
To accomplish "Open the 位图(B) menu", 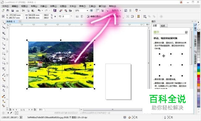I will coord(63,6).
